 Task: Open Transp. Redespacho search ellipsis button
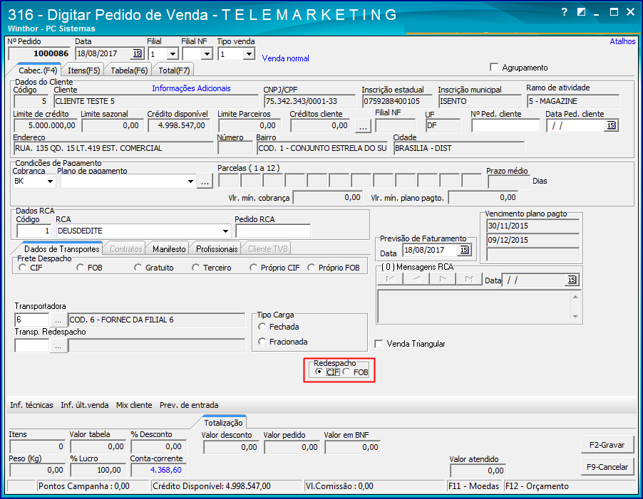(58, 346)
